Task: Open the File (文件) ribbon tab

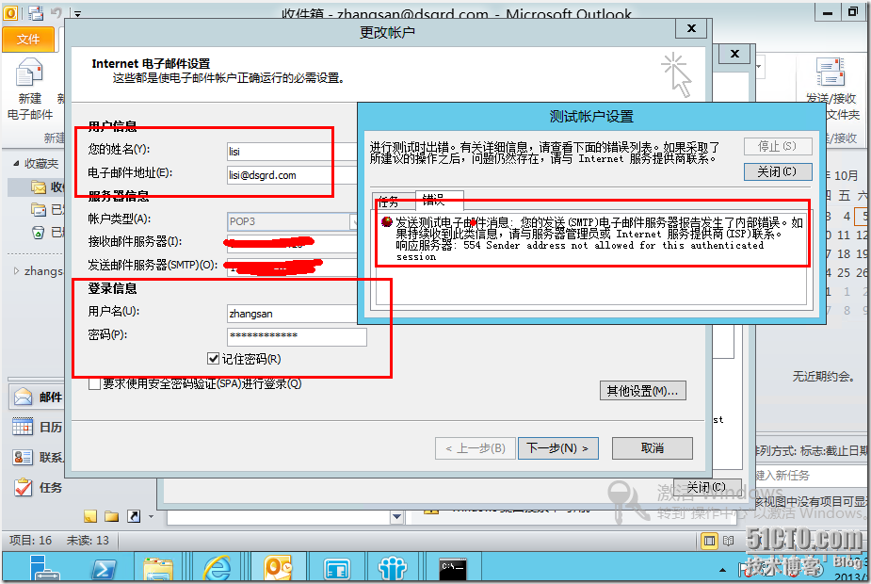Action: (x=27, y=40)
